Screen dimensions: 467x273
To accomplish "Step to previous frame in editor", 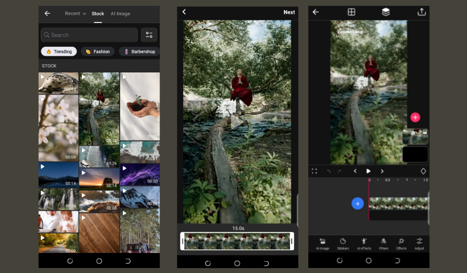I will pos(355,171).
